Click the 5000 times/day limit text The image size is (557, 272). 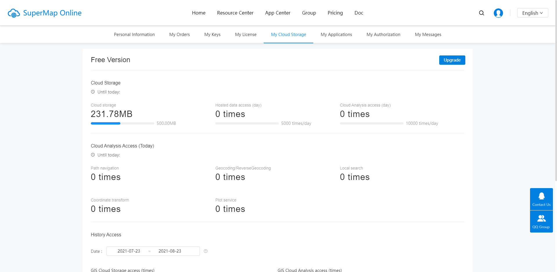296,123
